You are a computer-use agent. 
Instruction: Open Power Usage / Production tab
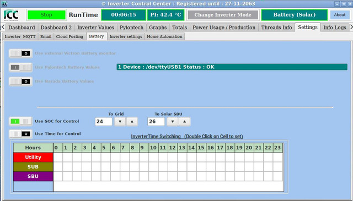point(224,28)
